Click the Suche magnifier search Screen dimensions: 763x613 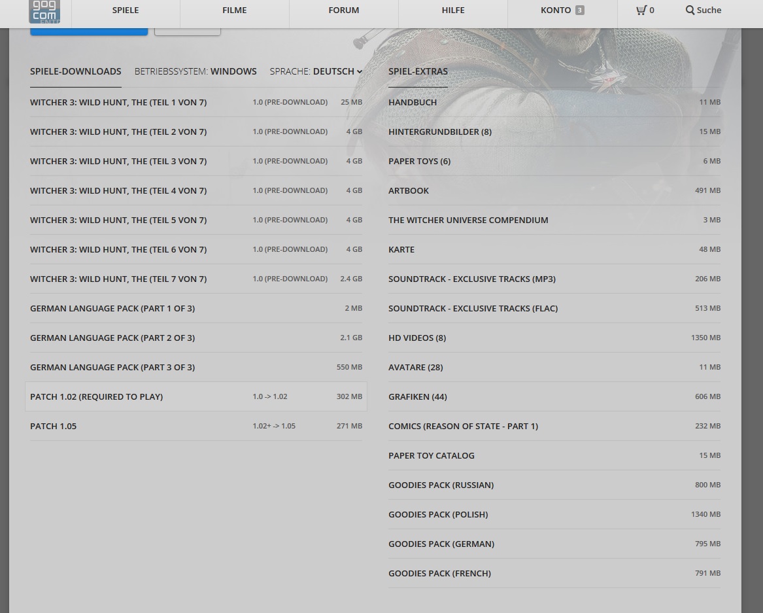click(703, 10)
